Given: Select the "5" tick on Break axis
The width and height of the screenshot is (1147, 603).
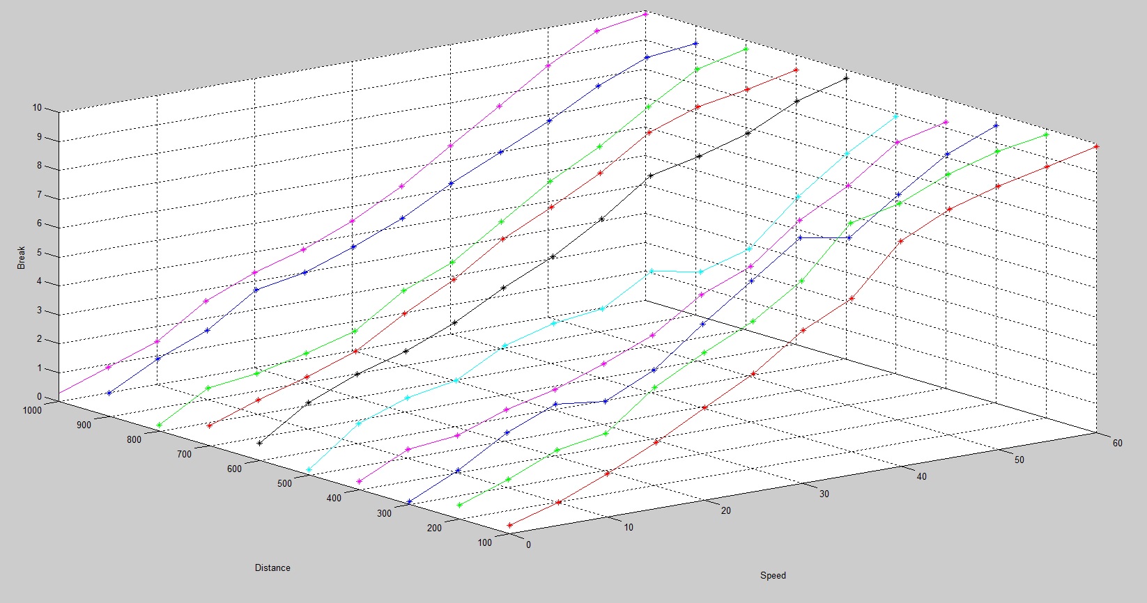Looking at the screenshot, I should pos(40,253).
